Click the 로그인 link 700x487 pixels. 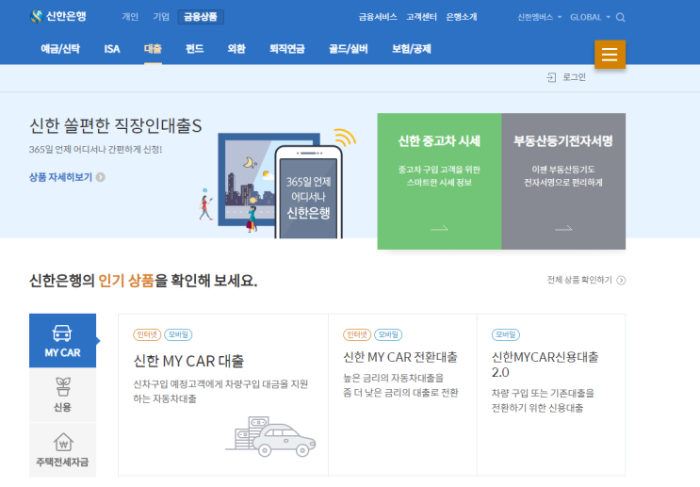click(574, 77)
